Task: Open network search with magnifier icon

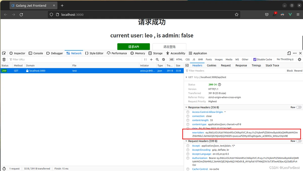Action: (157, 59)
